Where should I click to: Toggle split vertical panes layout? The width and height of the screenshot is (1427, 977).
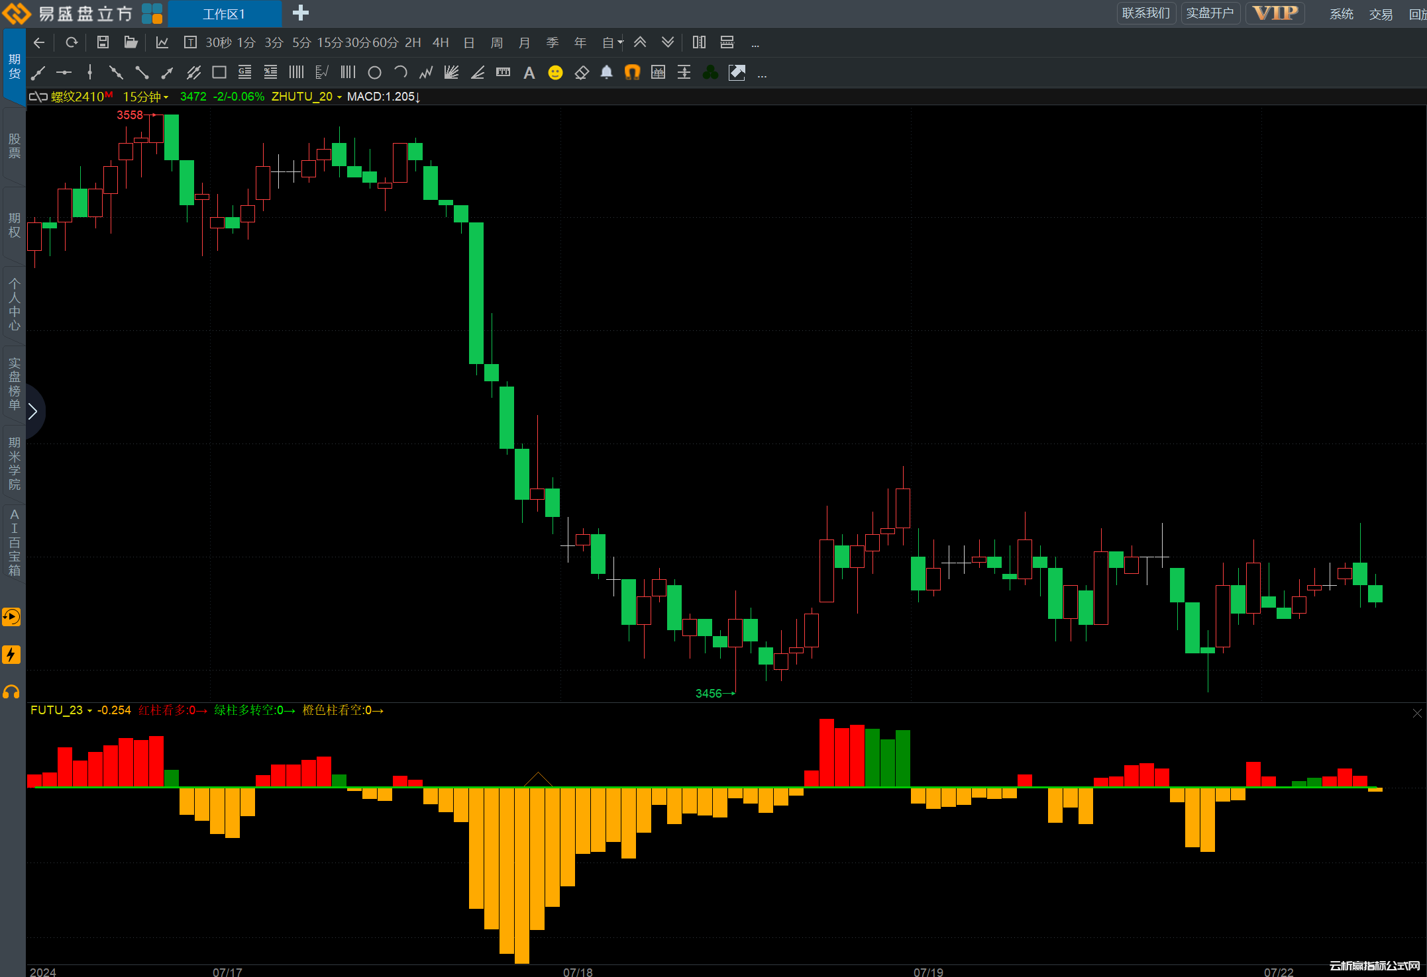[x=699, y=42]
